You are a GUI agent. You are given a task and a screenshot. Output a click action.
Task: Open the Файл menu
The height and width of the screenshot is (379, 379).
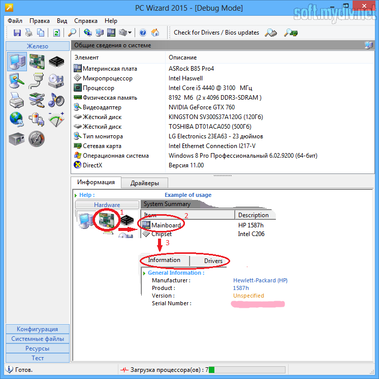15,21
